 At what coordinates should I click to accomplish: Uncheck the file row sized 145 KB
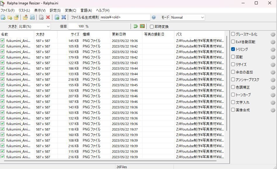(2, 41)
